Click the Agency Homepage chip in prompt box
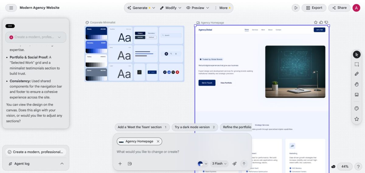This screenshot has width=365, height=173. point(139,141)
